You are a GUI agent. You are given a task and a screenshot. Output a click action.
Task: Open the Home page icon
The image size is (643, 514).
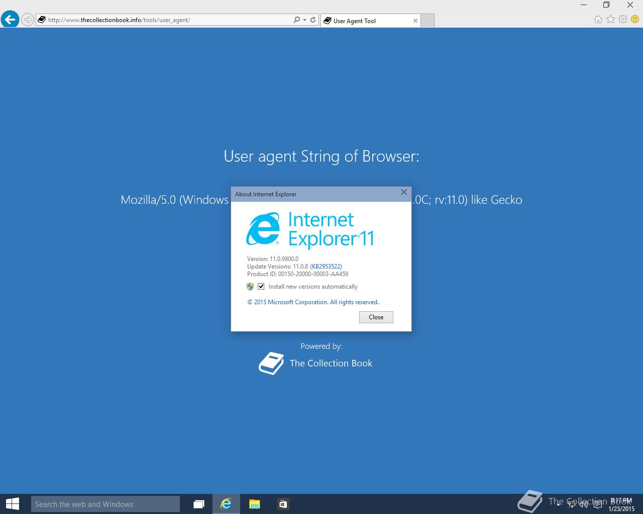[598, 19]
